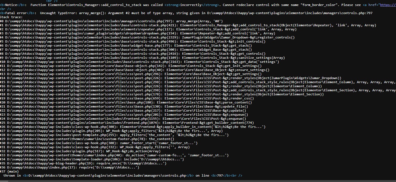Click stack line #35 wp-blog-header.php(19)
Screen dimensions: 396x182
83,163
